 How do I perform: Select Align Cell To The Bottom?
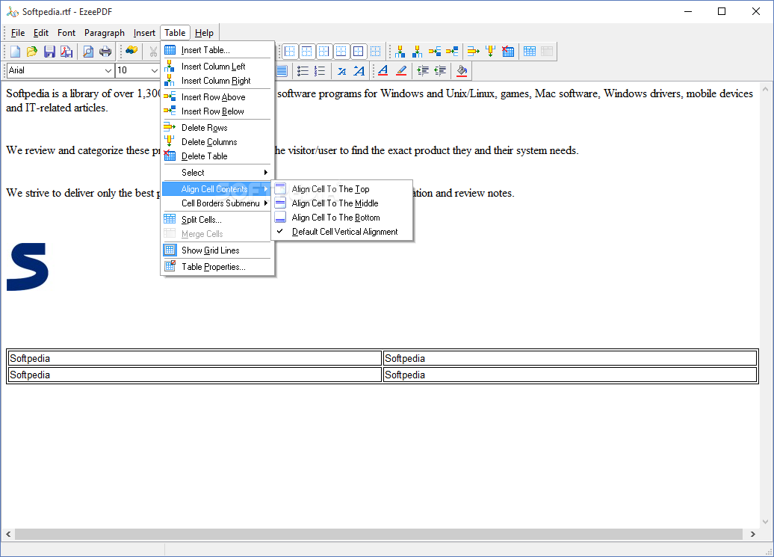pyautogui.click(x=342, y=218)
